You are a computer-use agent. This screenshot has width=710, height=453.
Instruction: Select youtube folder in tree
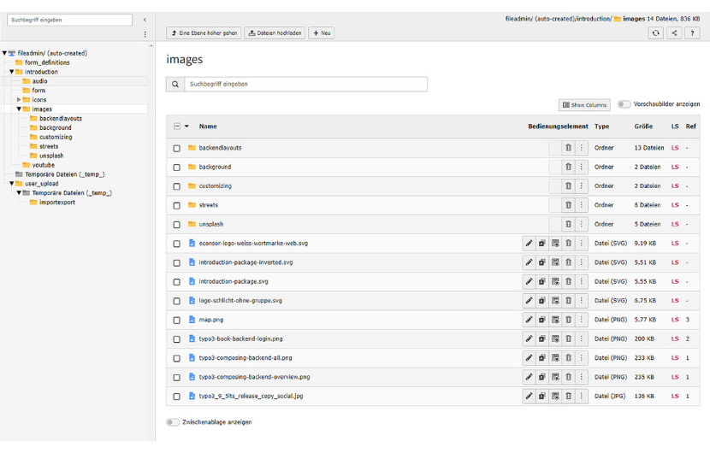pos(43,165)
